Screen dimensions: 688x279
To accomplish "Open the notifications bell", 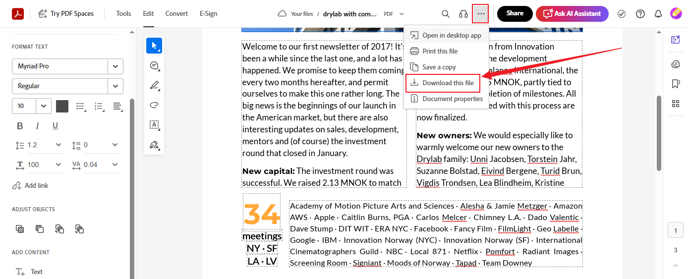I will click(x=658, y=14).
